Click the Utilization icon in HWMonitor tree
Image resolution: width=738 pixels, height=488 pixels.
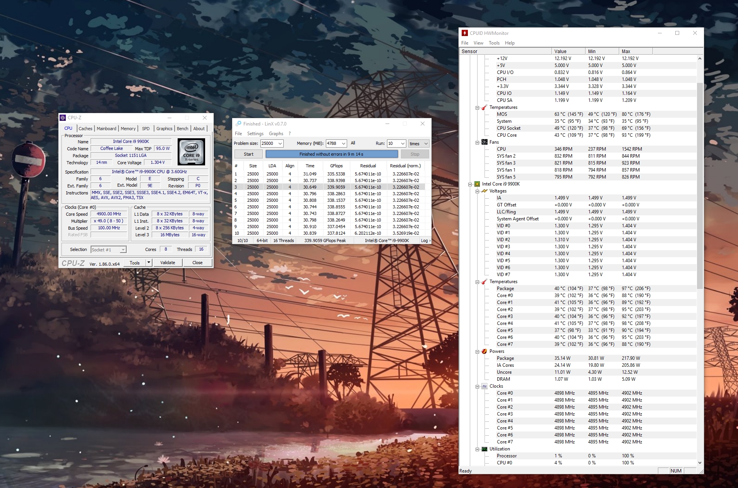click(484, 449)
